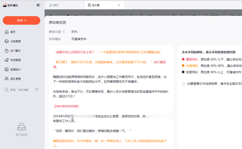Open the 发布 dropdown button
Viewport: 242px width, 149px height.
[x=22, y=20]
